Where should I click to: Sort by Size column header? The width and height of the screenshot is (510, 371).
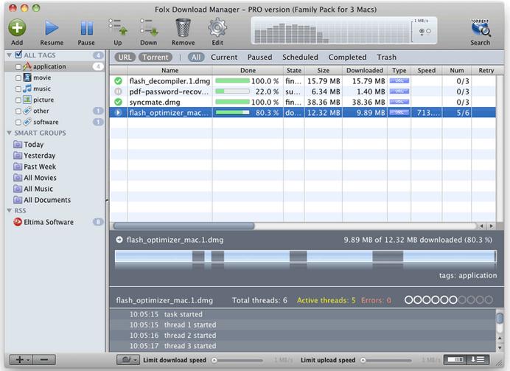tap(324, 70)
